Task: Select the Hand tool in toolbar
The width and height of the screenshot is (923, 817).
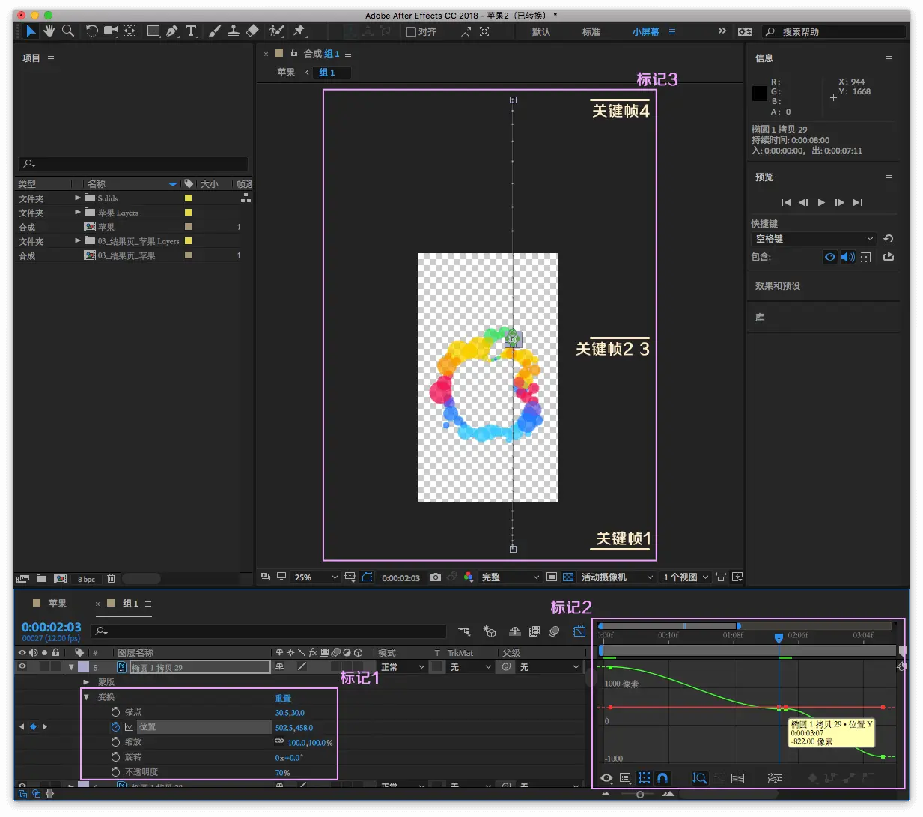Action: coord(49,31)
